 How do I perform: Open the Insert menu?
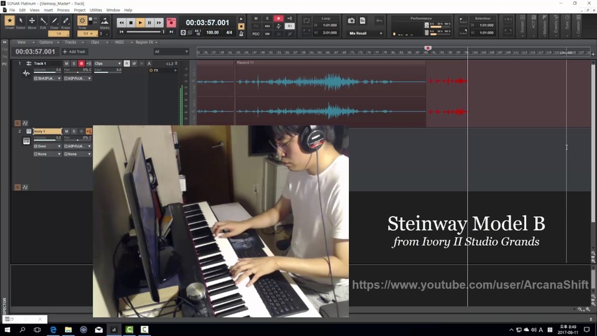coord(48,10)
